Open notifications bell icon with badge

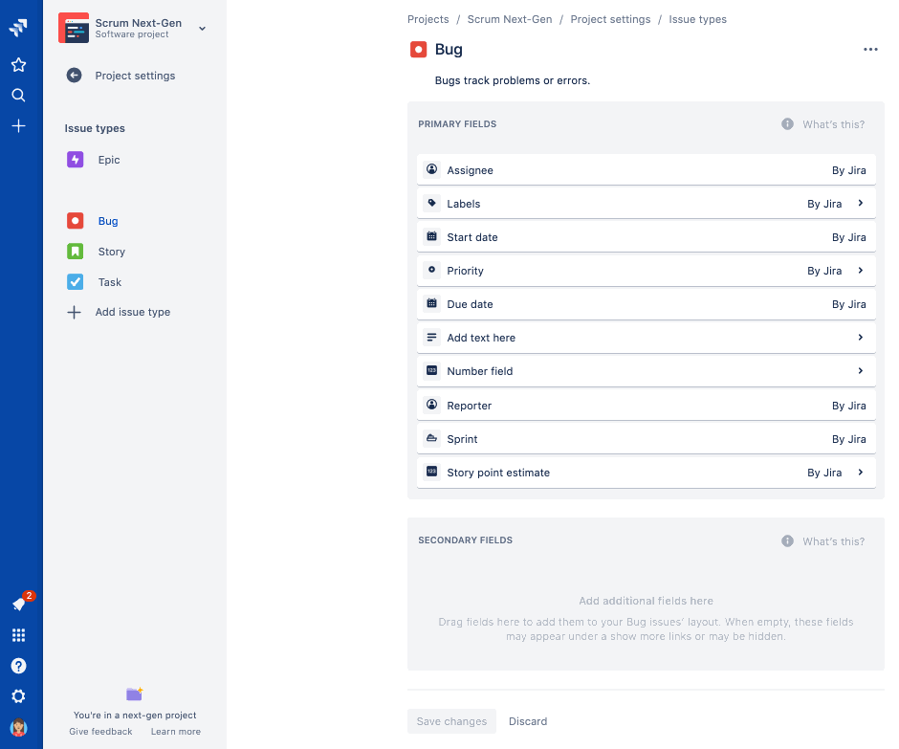coord(19,604)
